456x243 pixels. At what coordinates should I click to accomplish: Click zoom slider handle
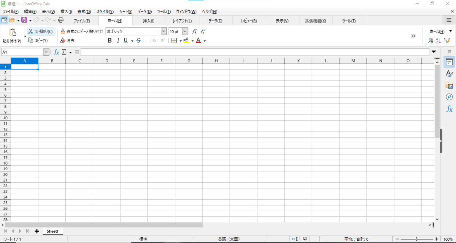[417, 239]
